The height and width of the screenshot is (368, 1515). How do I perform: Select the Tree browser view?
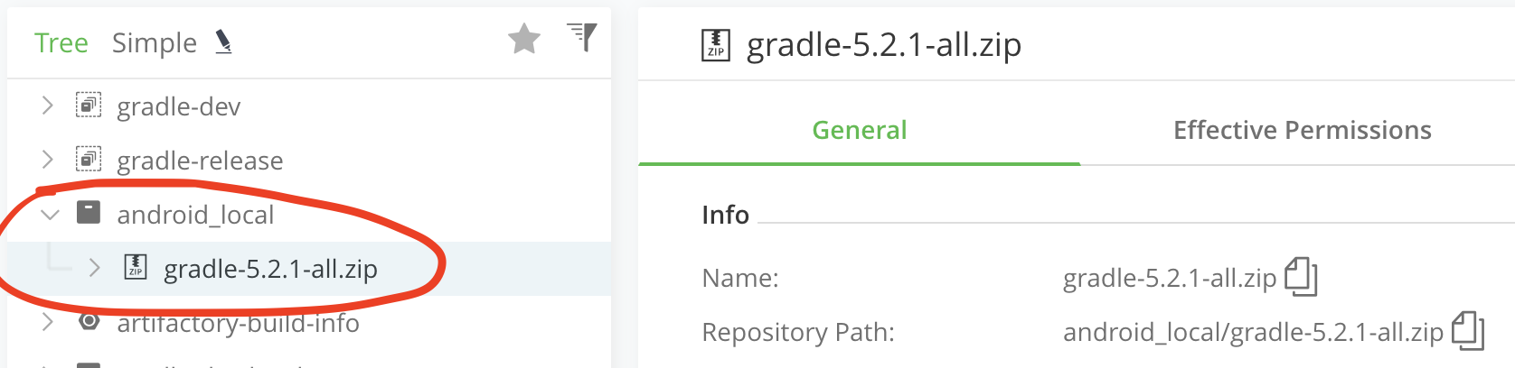pyautogui.click(x=61, y=43)
